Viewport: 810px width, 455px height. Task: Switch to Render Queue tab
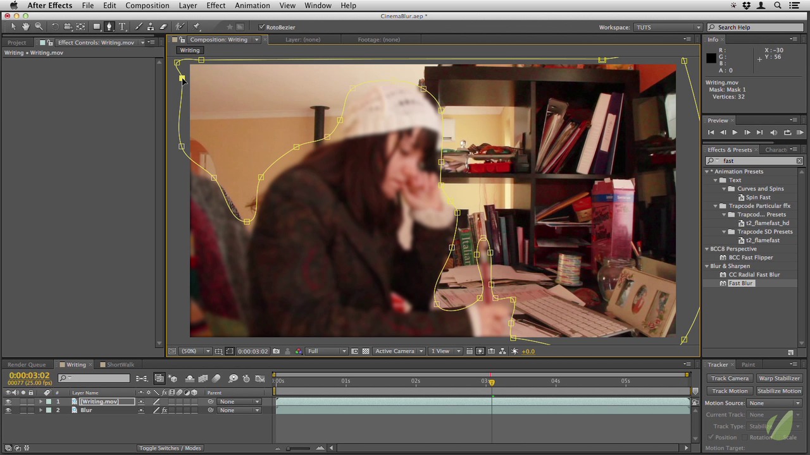[27, 365]
